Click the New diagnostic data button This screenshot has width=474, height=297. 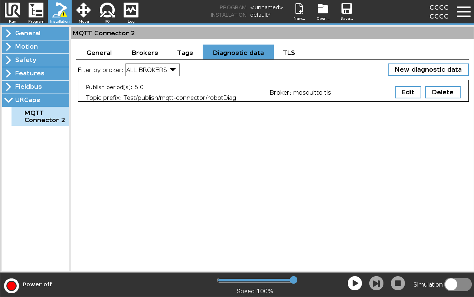coord(428,69)
